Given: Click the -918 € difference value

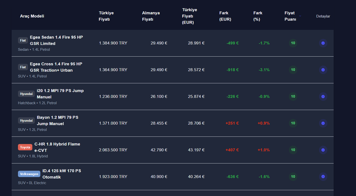Looking at the screenshot, I should [x=233, y=70].
